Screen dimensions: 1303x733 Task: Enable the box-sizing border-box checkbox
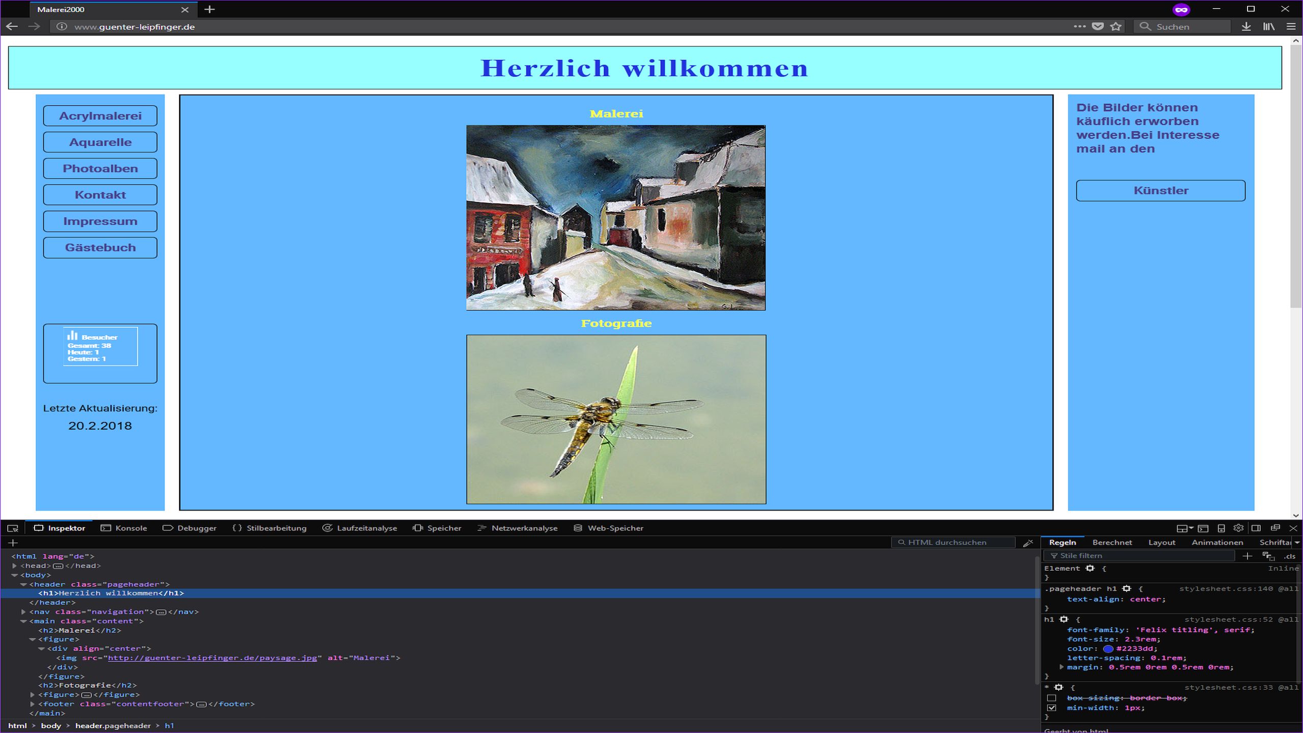point(1052,698)
